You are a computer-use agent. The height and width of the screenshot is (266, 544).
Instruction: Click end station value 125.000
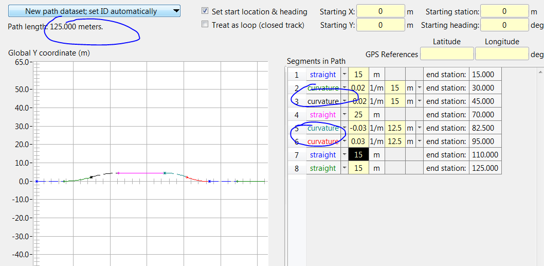click(485, 168)
